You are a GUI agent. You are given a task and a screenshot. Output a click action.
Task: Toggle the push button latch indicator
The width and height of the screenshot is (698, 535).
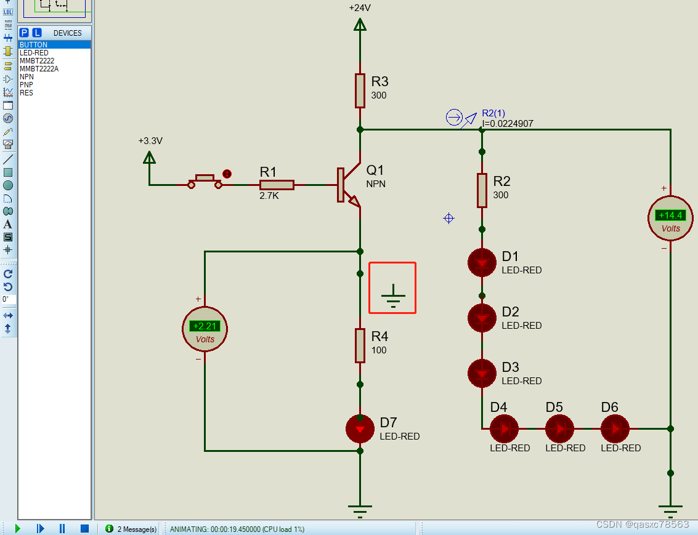click(227, 174)
